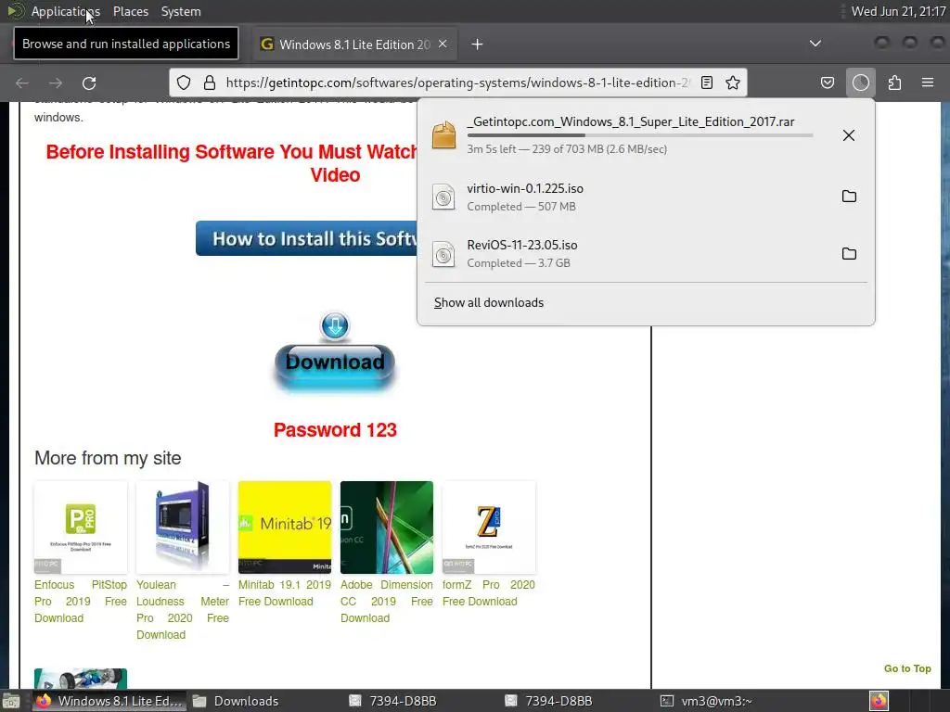Open the Firefox hamburger menu

[928, 83]
